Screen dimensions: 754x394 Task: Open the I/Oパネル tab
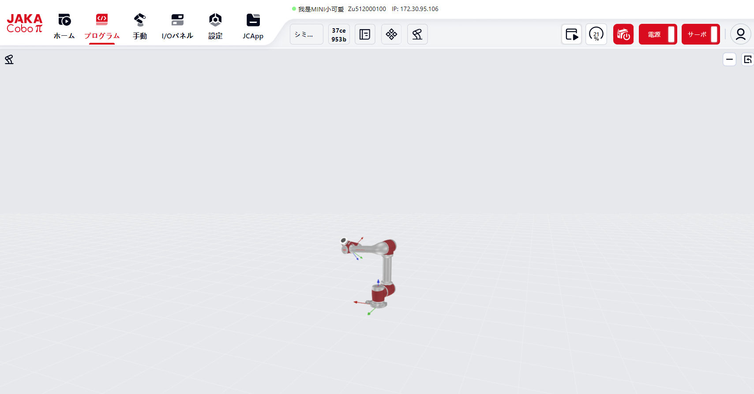click(x=177, y=26)
